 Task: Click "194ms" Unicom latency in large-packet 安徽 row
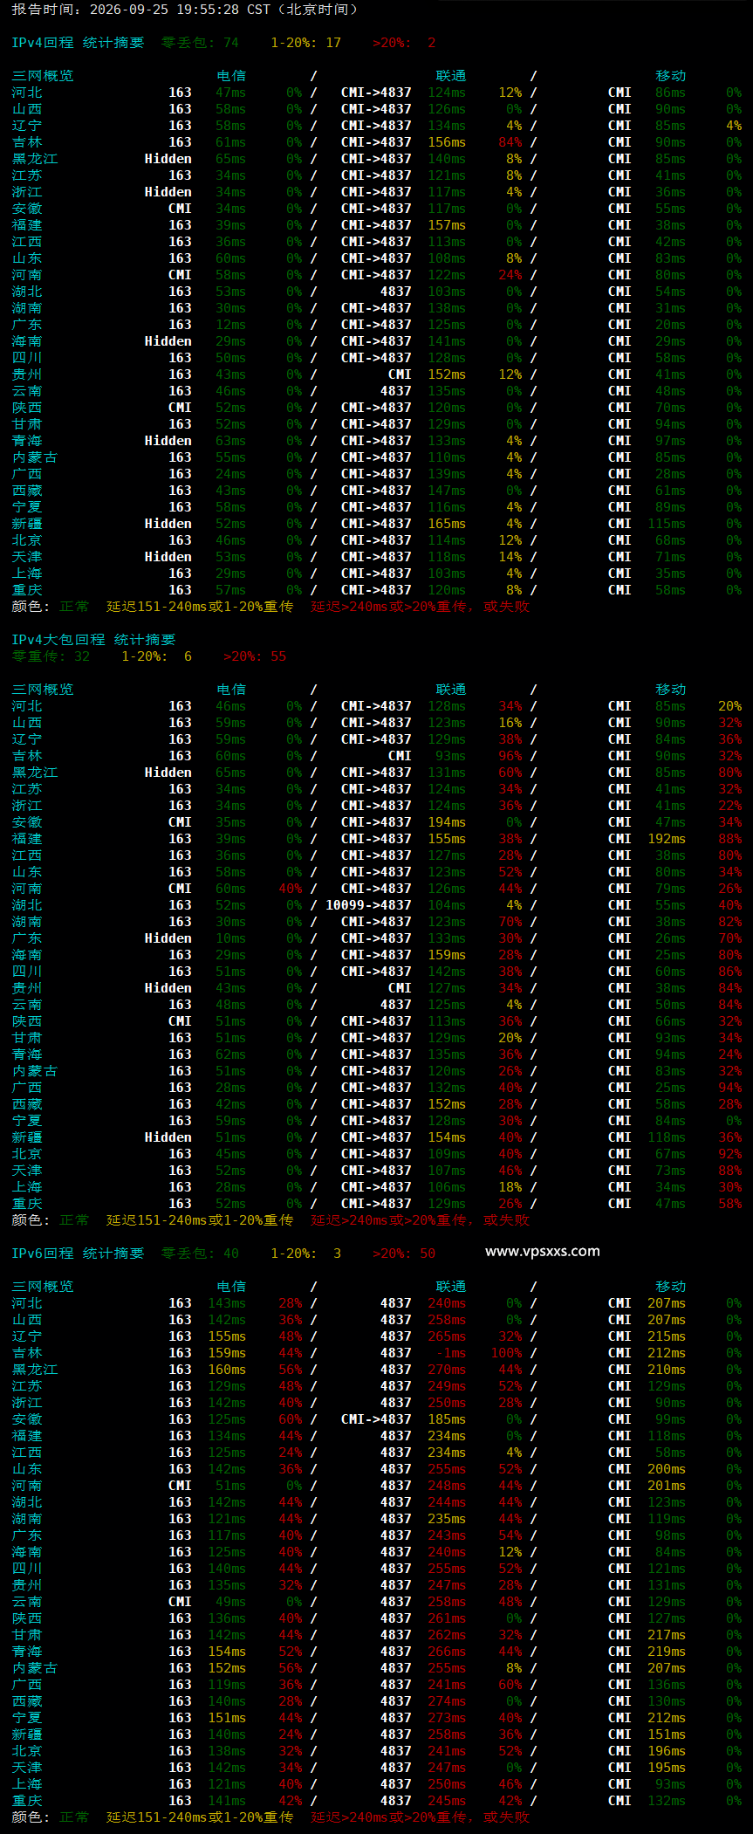point(447,822)
